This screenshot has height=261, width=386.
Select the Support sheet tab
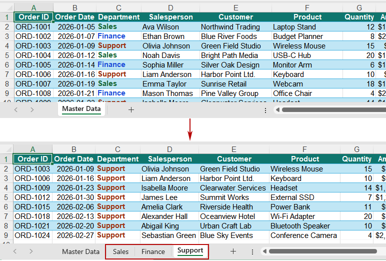(x=190, y=251)
